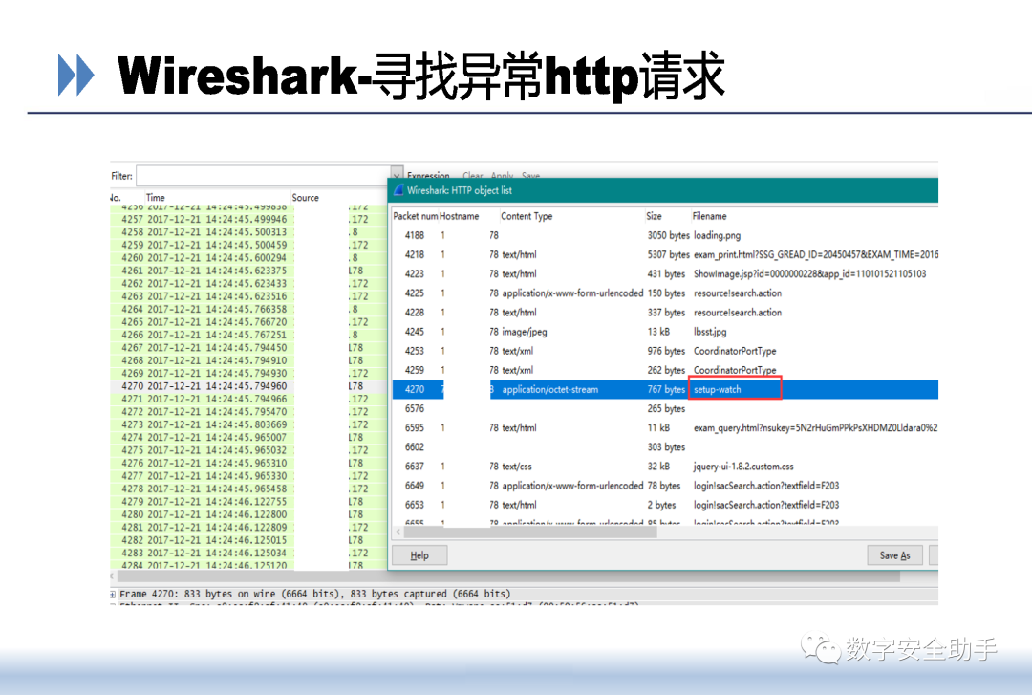
Task: Select packet 4257 in the packet list
Action: pyautogui.click(x=248, y=219)
